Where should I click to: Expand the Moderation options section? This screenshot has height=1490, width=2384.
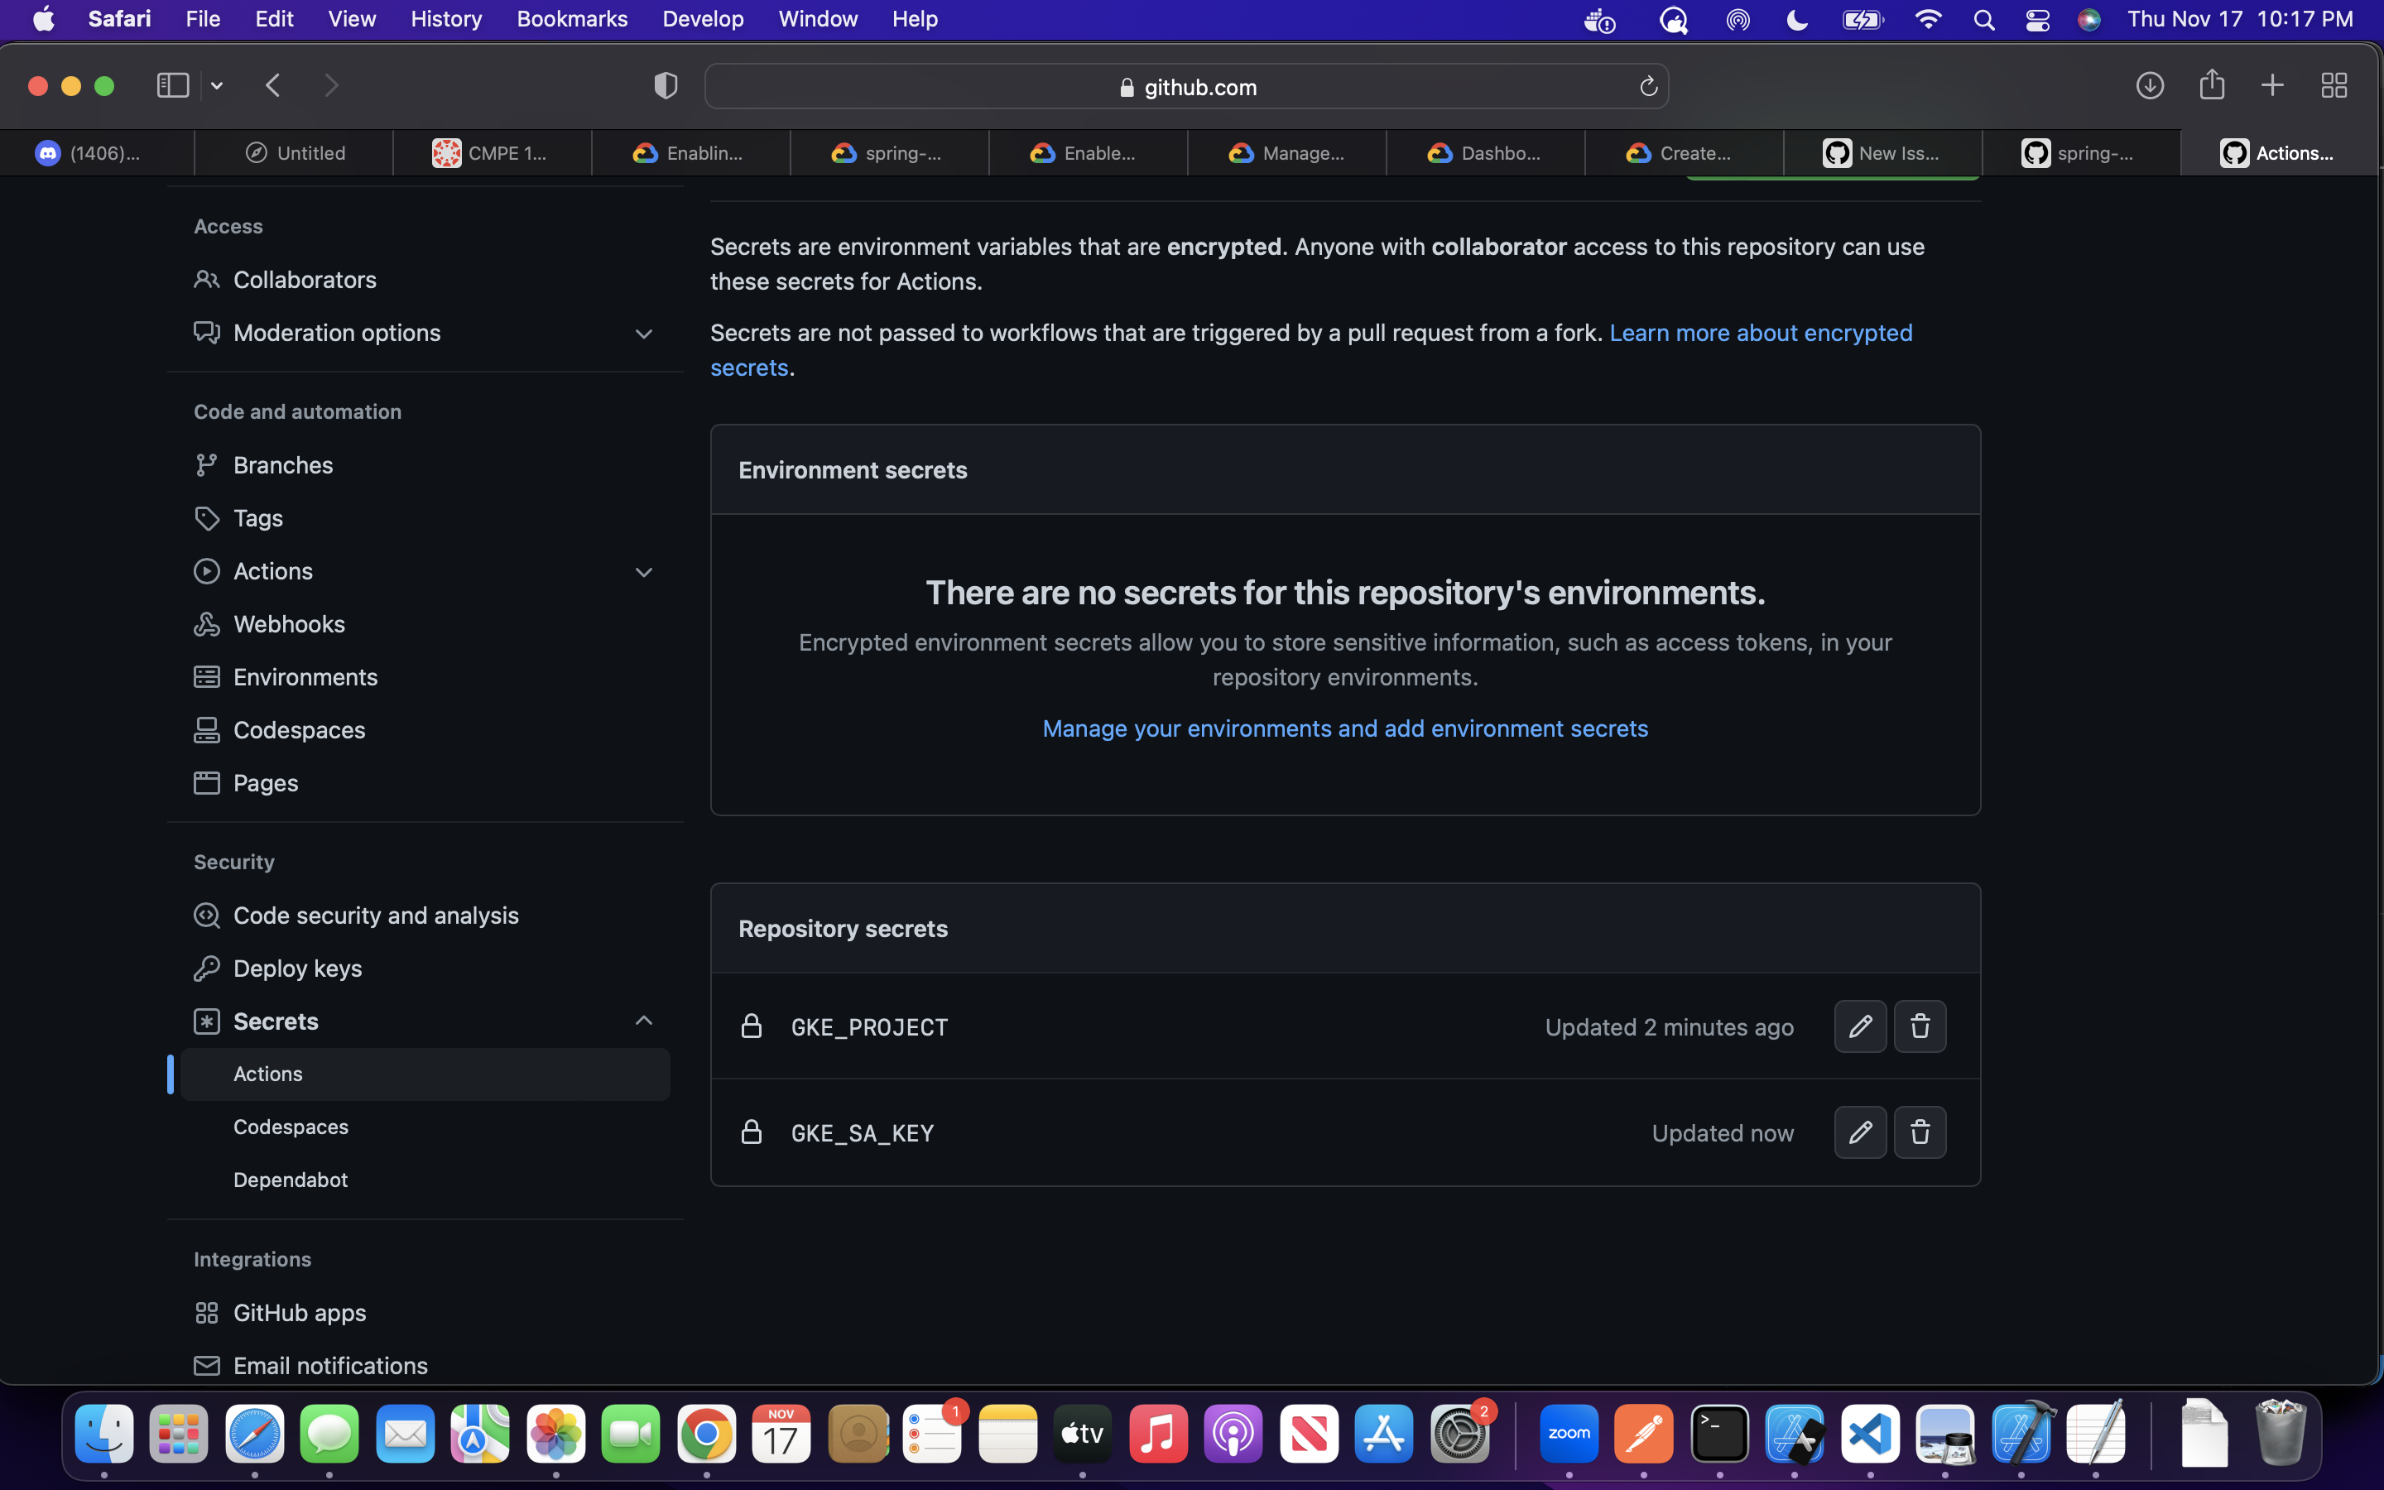pos(643,333)
